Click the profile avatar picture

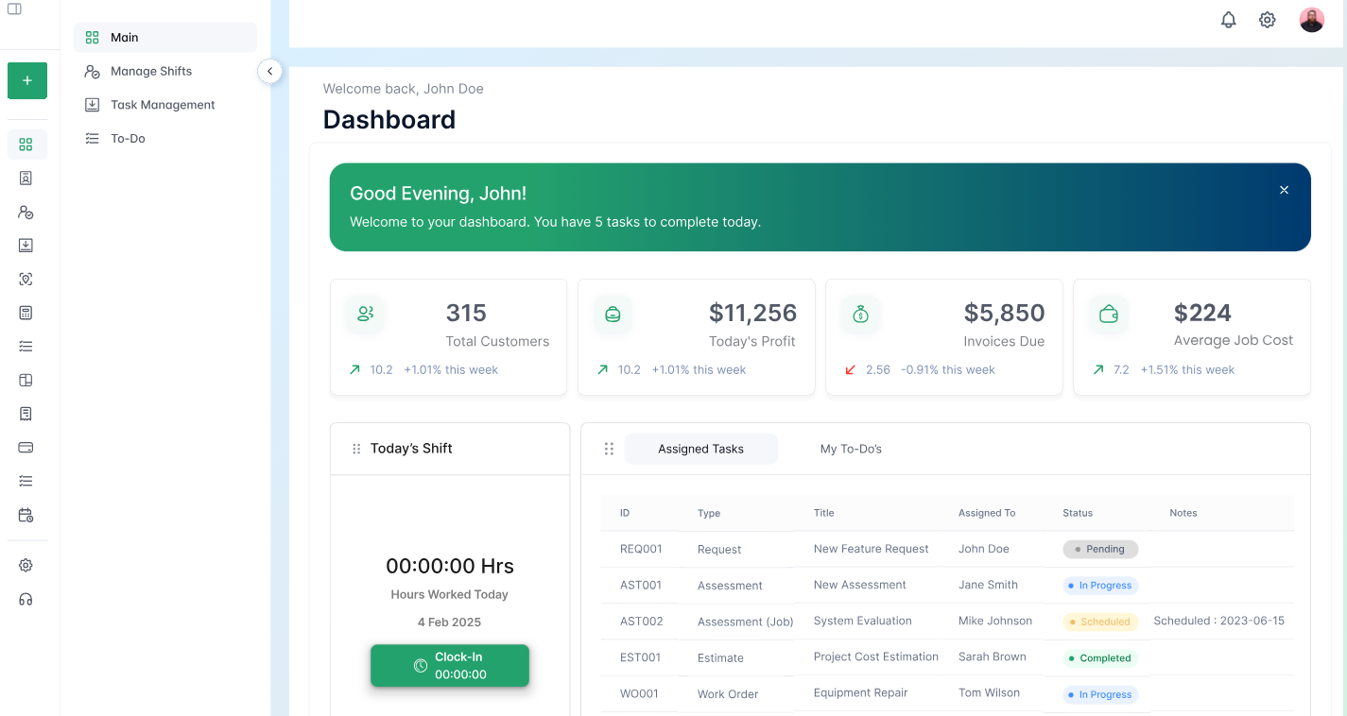click(1311, 19)
